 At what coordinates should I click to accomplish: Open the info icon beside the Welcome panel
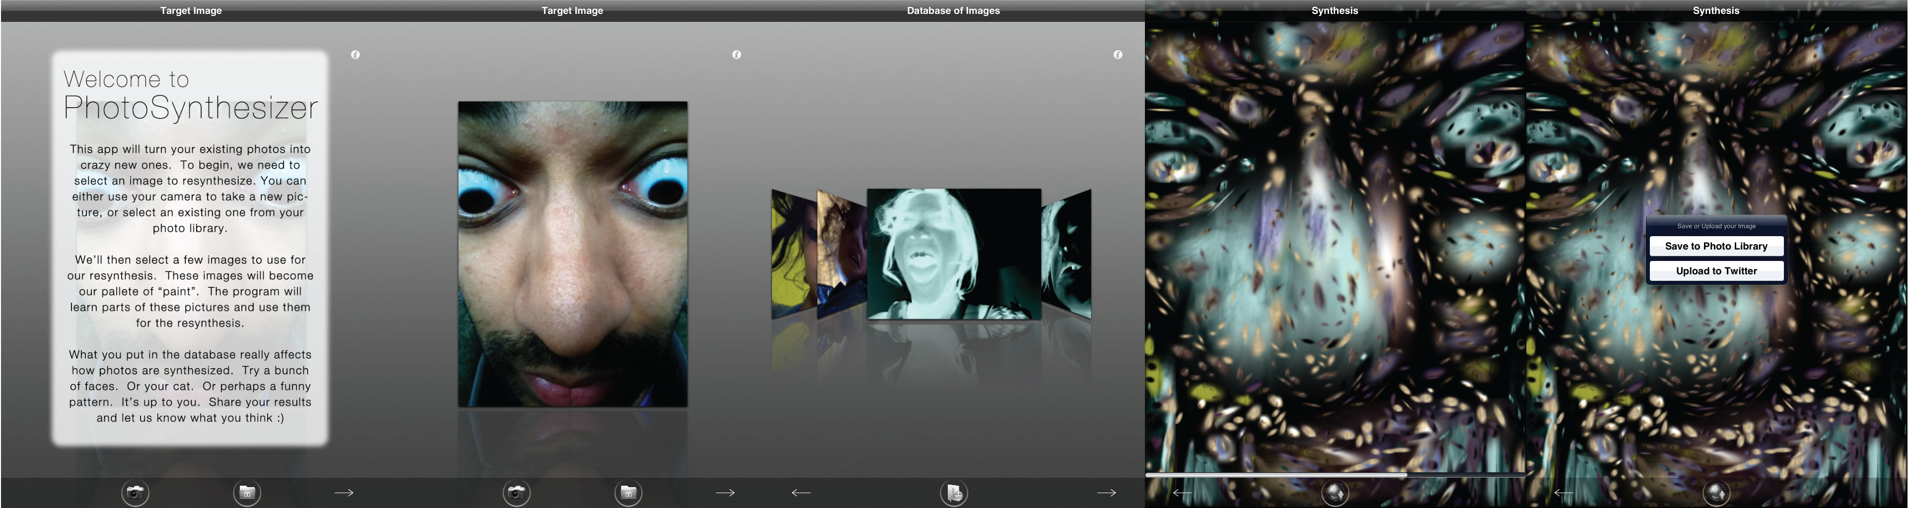[355, 55]
